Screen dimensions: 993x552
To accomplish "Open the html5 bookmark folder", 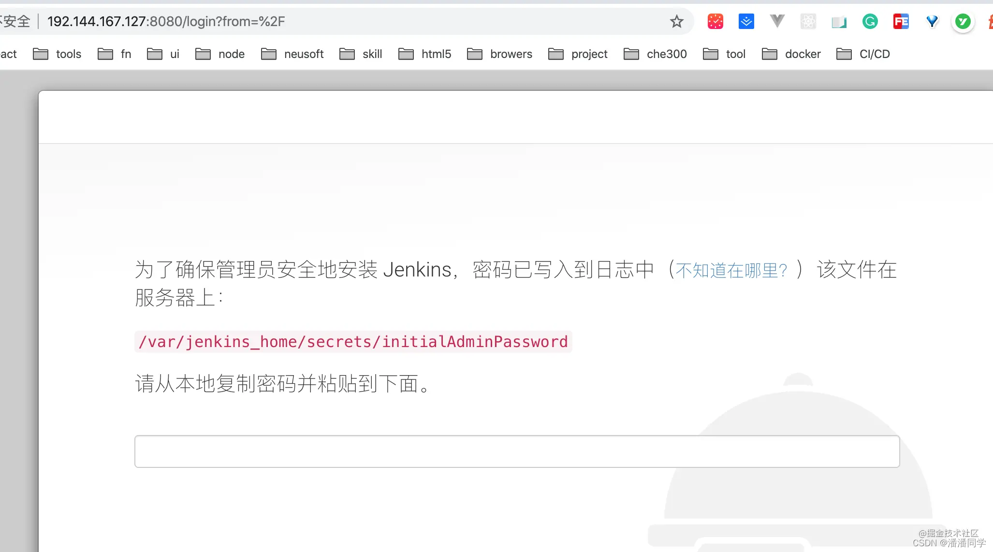I will [x=424, y=54].
